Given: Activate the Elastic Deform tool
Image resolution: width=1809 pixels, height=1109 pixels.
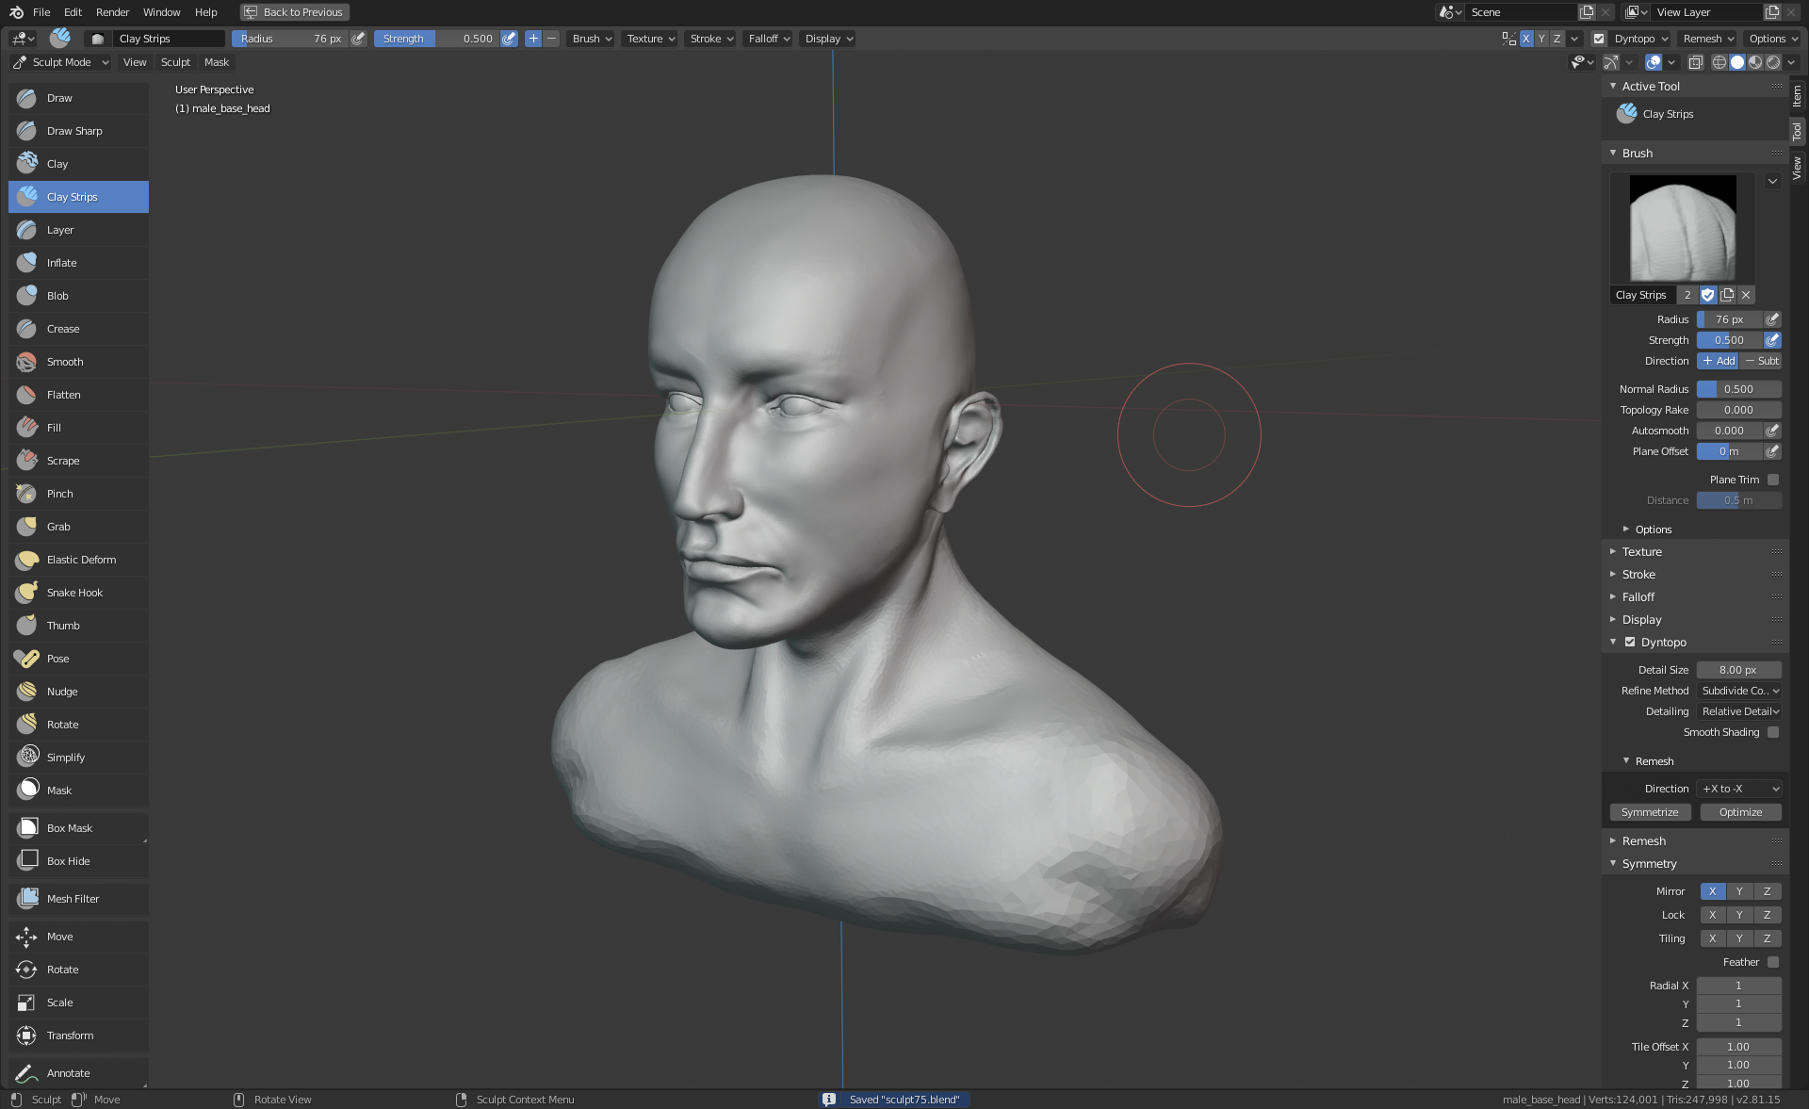Looking at the screenshot, I should (81, 560).
